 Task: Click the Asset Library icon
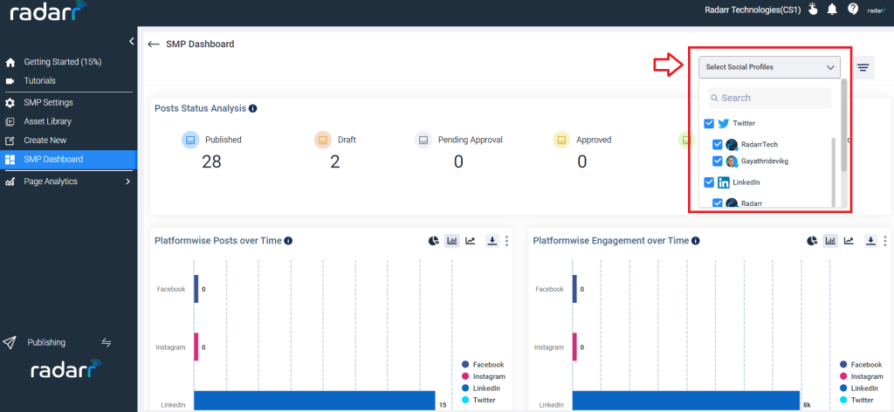(x=10, y=122)
